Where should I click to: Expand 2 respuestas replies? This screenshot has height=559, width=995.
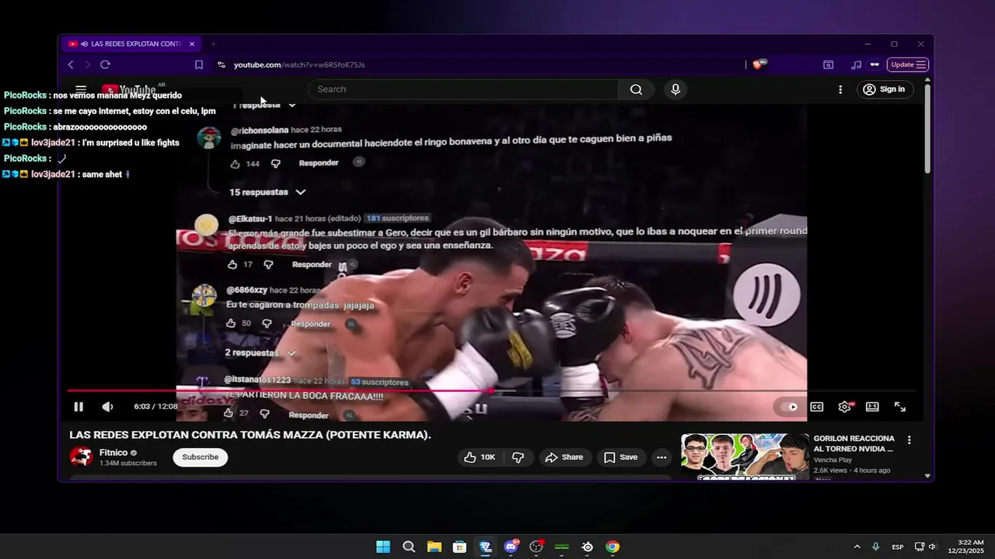[x=261, y=352]
